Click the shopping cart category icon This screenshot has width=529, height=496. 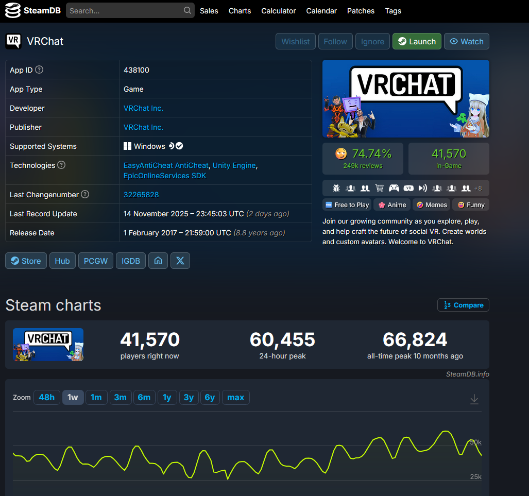[x=380, y=188]
